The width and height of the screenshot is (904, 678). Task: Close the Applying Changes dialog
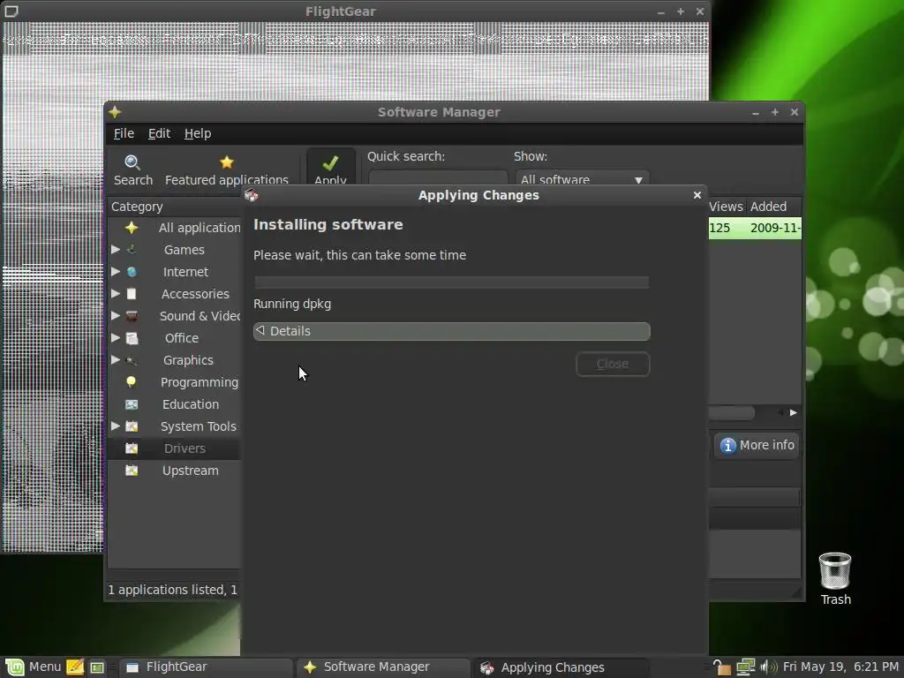pyautogui.click(x=697, y=195)
